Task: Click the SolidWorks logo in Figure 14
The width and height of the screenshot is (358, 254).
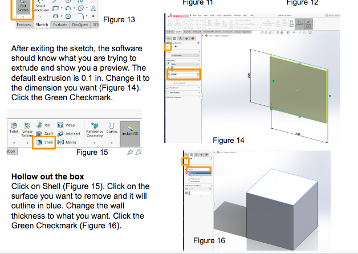Action: (x=178, y=15)
